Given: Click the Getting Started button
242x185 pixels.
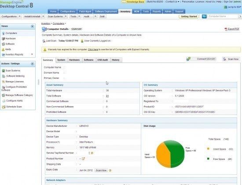Looking at the screenshot, I should (189, 16).
